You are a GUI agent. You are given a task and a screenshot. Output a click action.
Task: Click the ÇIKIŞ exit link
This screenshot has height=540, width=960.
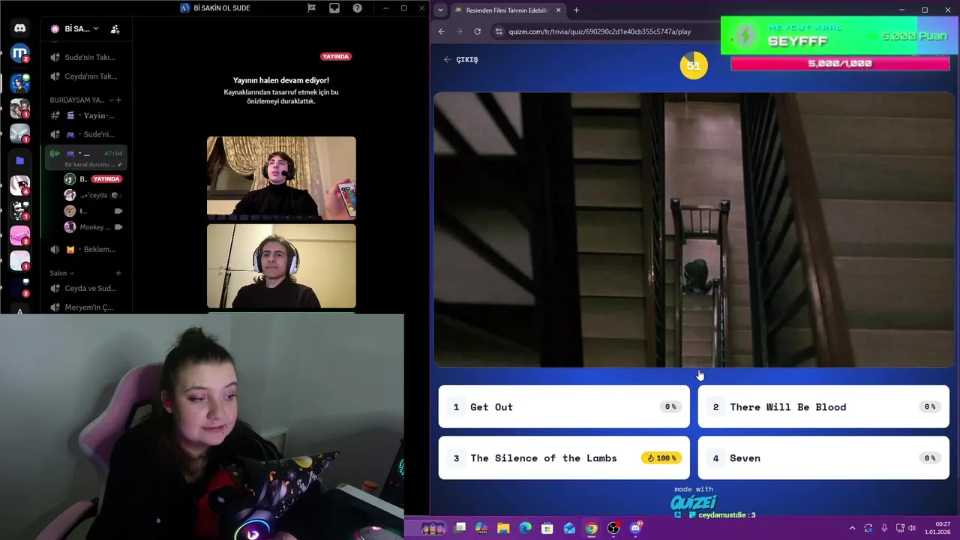point(460,59)
